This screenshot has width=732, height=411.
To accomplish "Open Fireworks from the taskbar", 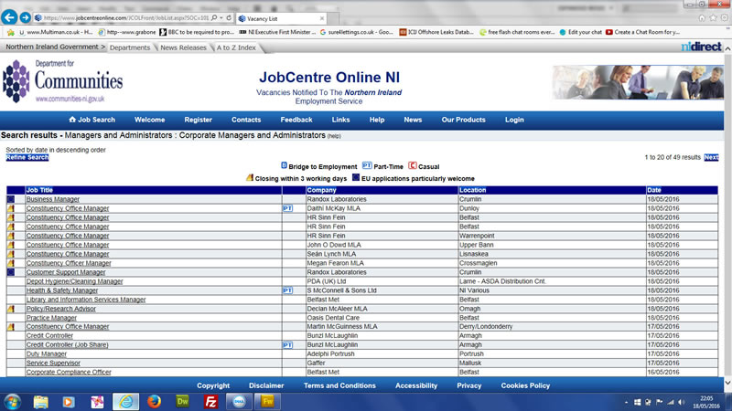I will pyautogui.click(x=267, y=402).
